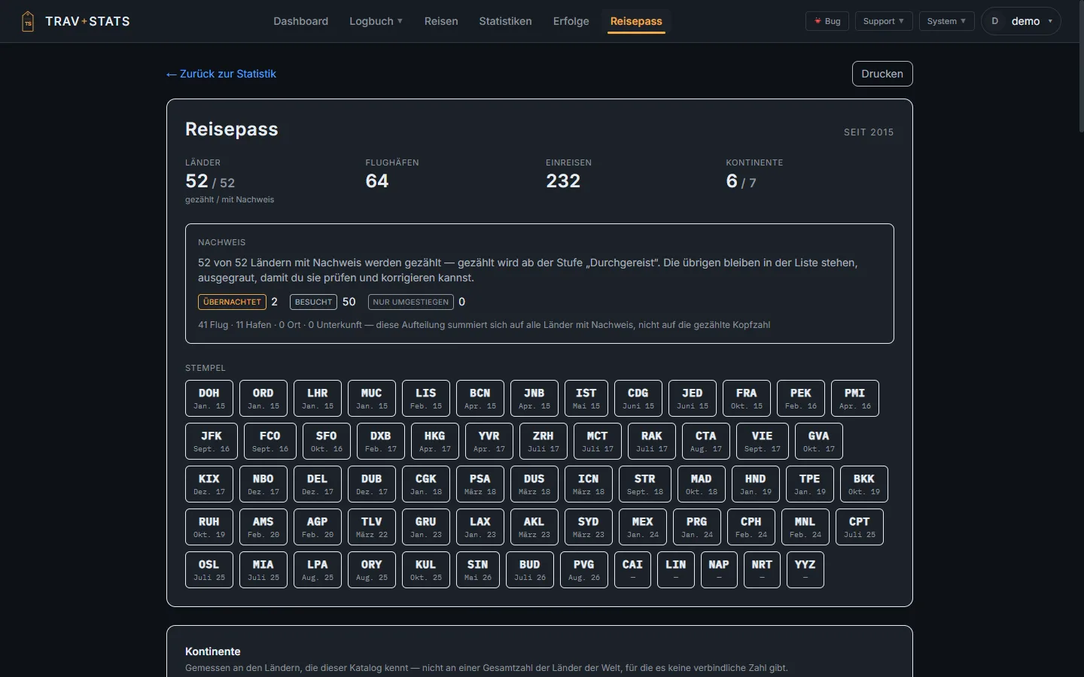Click the ÜBERNACHTET badge
The image size is (1084, 677).
(x=232, y=302)
